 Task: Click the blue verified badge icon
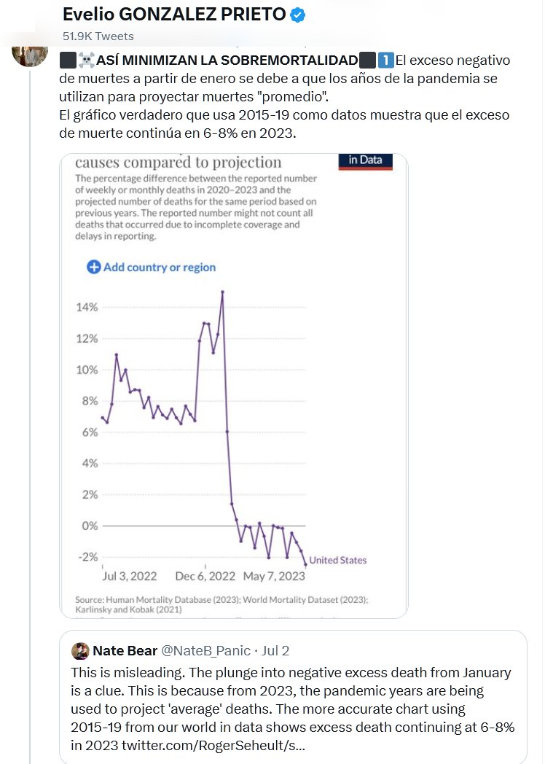coord(298,14)
